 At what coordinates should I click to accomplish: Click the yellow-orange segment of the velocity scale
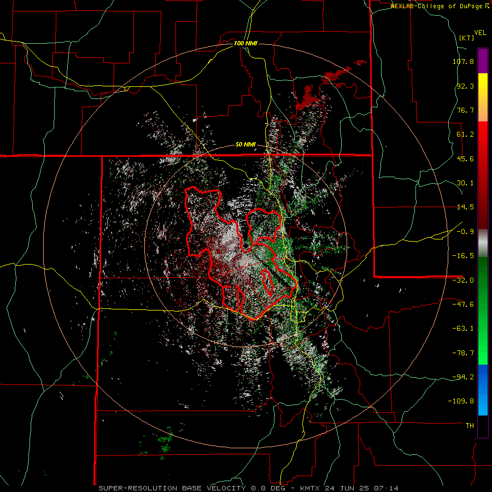pyautogui.click(x=483, y=97)
